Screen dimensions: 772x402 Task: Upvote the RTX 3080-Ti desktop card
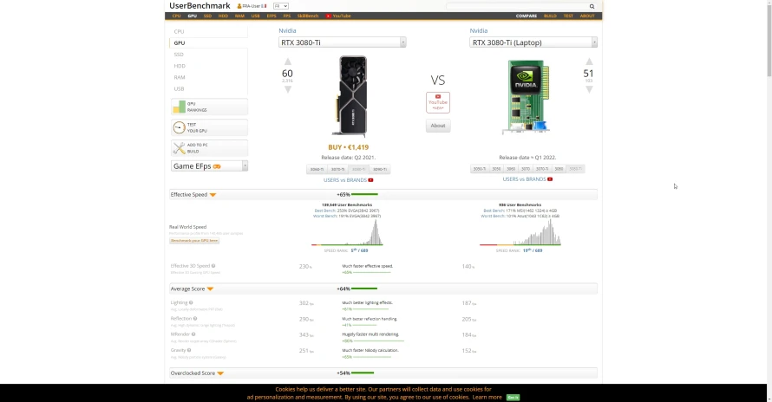[287, 62]
